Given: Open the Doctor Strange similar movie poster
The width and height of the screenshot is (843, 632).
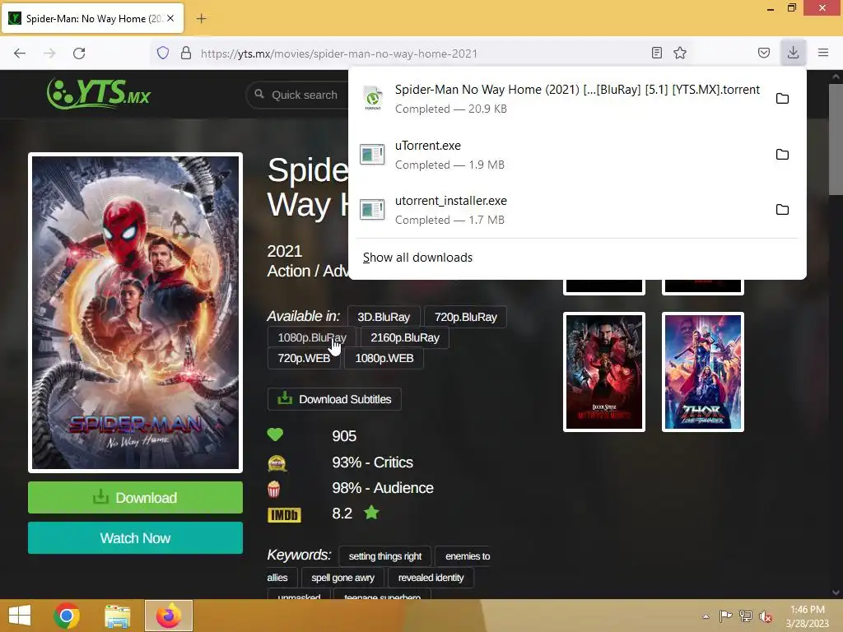Looking at the screenshot, I should (x=603, y=372).
